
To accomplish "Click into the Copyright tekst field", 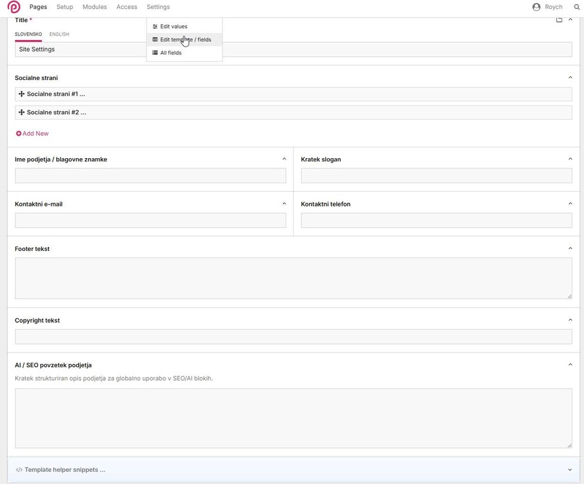I will click(x=293, y=336).
